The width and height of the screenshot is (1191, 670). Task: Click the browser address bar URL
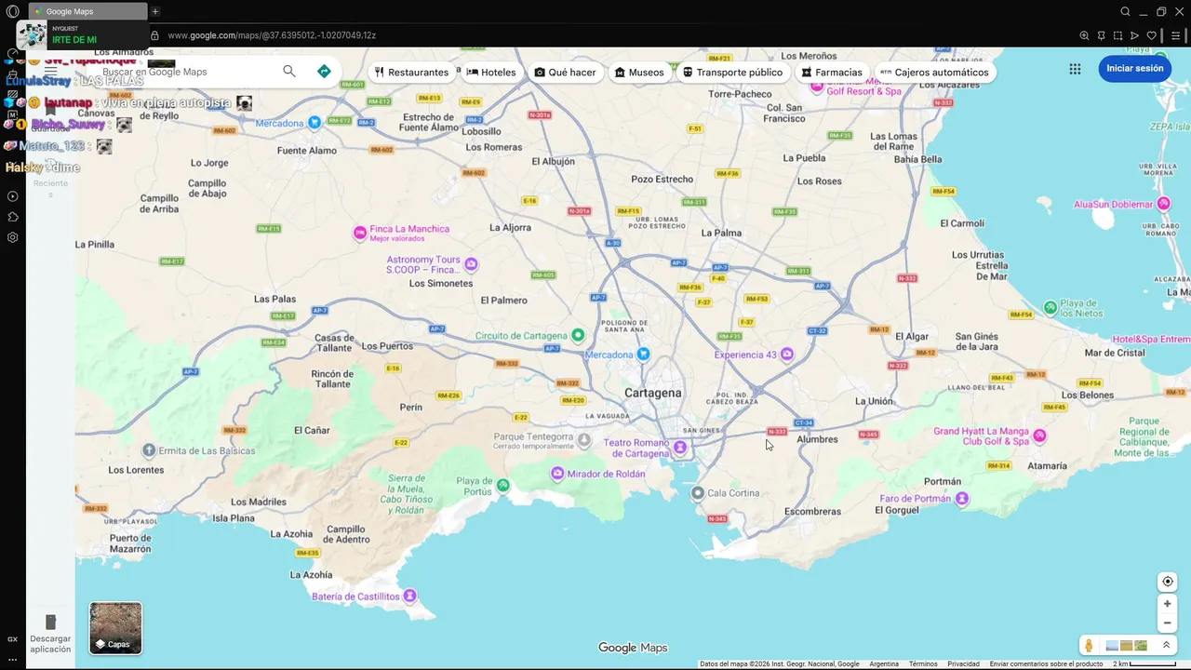click(272, 35)
